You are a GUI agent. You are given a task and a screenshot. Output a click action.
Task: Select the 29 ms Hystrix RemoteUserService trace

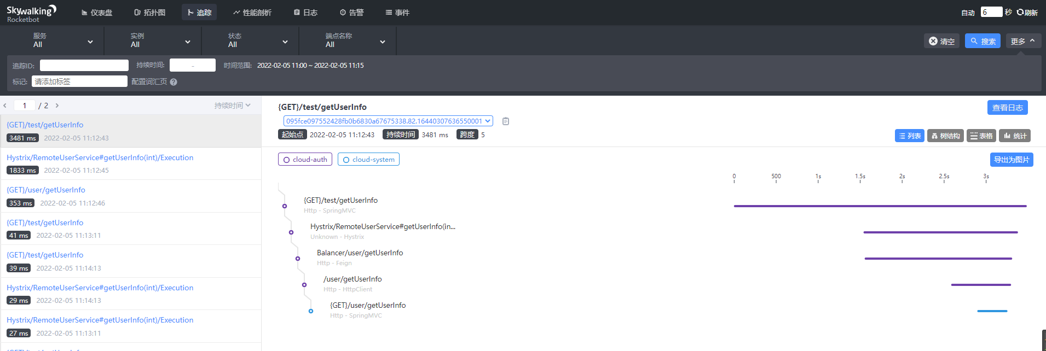tap(130, 294)
